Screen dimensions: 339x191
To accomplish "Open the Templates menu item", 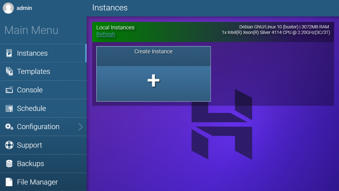I will [x=43, y=72].
